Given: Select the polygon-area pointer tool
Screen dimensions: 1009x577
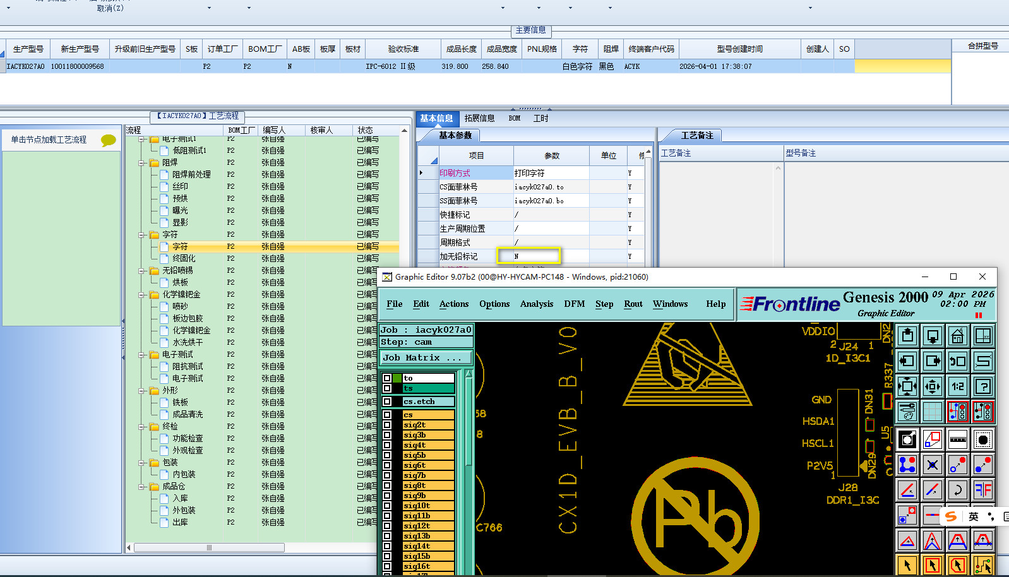Looking at the screenshot, I should click(x=958, y=565).
